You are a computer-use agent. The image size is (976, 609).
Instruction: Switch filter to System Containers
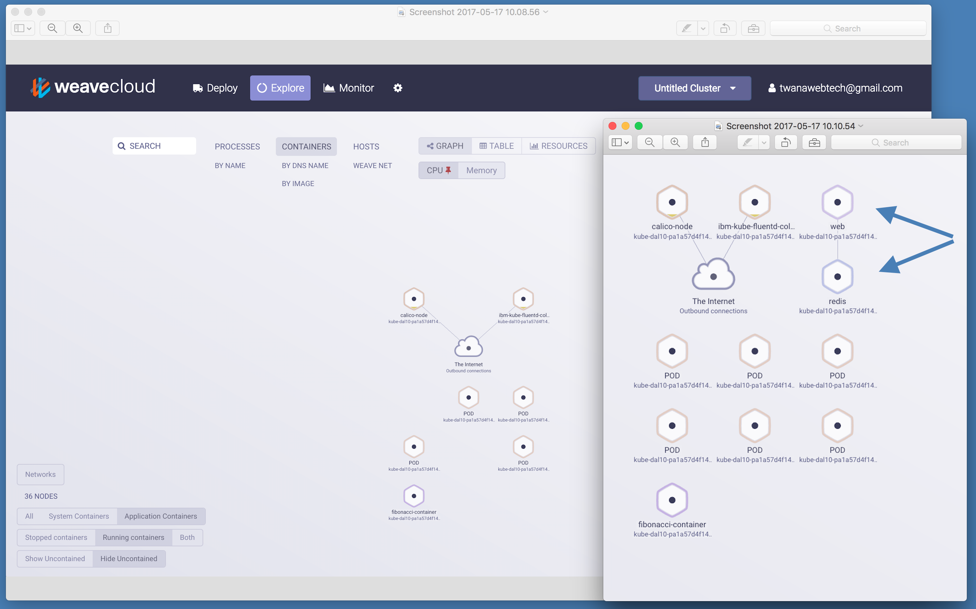79,516
